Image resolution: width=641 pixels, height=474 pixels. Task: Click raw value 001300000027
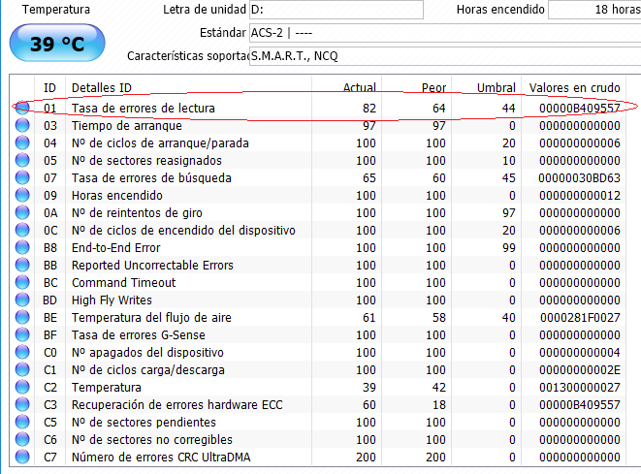point(580,388)
